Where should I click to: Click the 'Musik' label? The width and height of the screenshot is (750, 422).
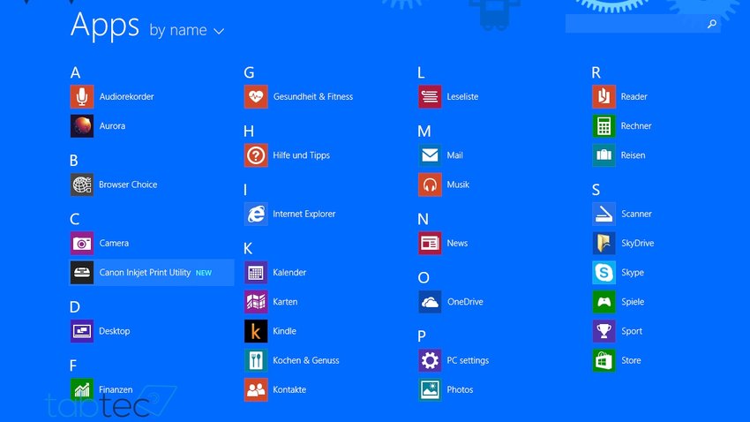[x=458, y=185]
